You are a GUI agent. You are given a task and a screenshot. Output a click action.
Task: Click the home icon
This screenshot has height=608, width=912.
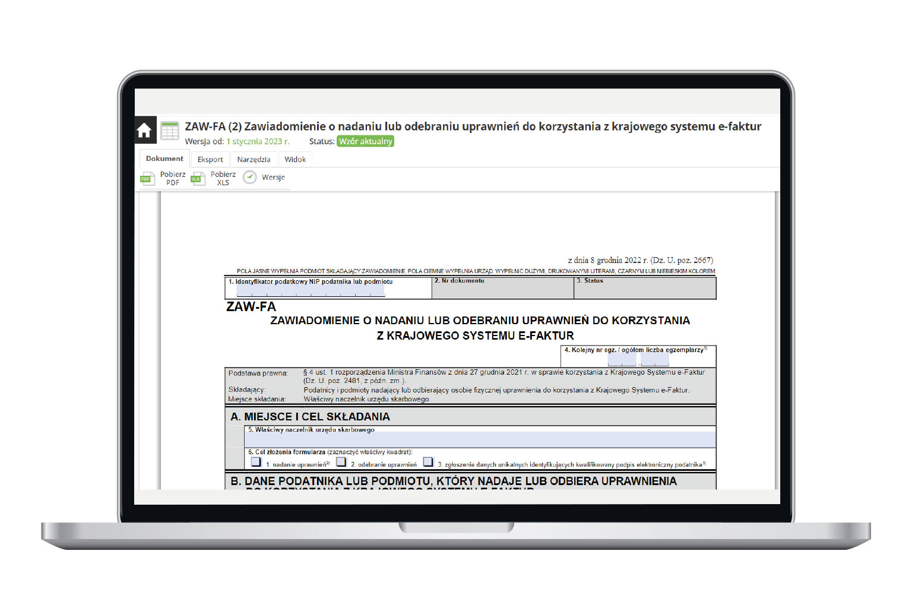pos(145,131)
